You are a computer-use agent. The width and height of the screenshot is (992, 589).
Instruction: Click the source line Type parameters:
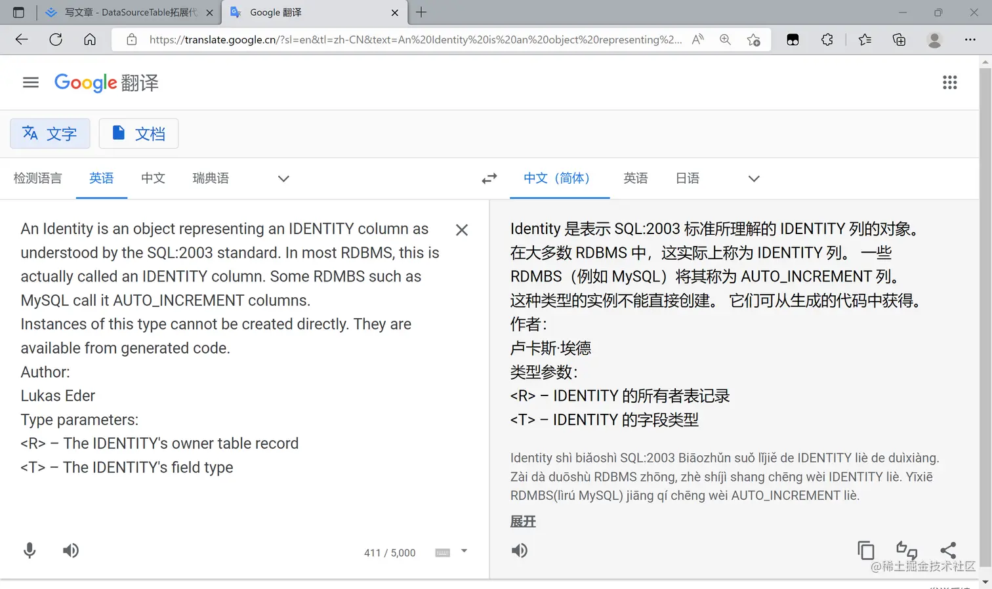point(79,420)
